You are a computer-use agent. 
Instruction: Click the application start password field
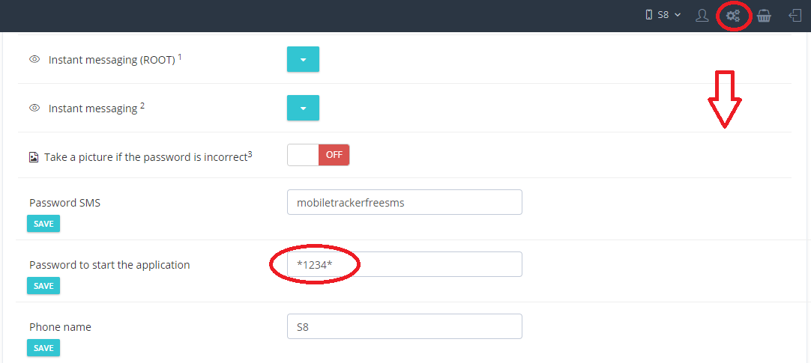point(405,264)
